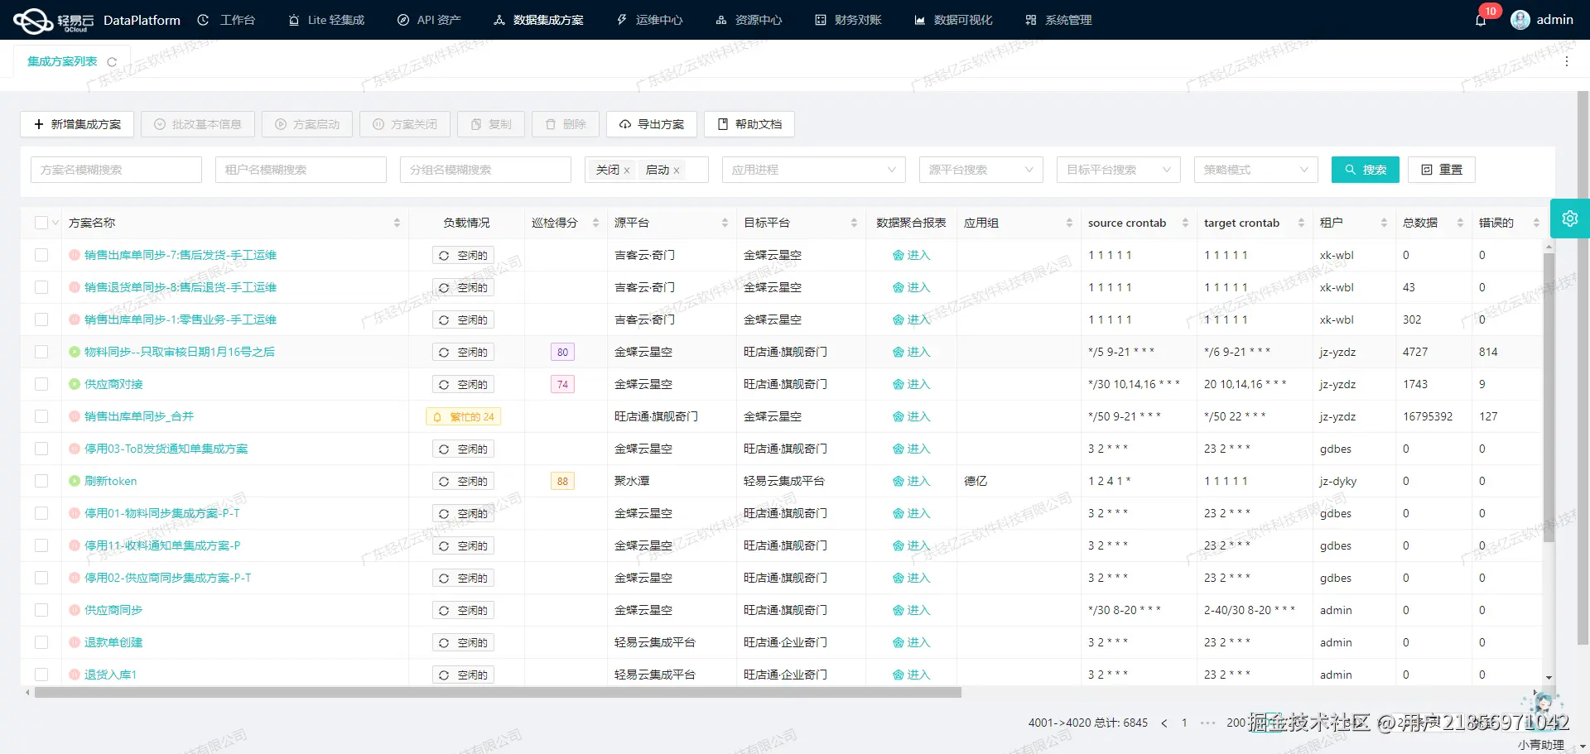Open the 目标平台搜索 dropdown
This screenshot has width=1590, height=754.
coord(1118,170)
